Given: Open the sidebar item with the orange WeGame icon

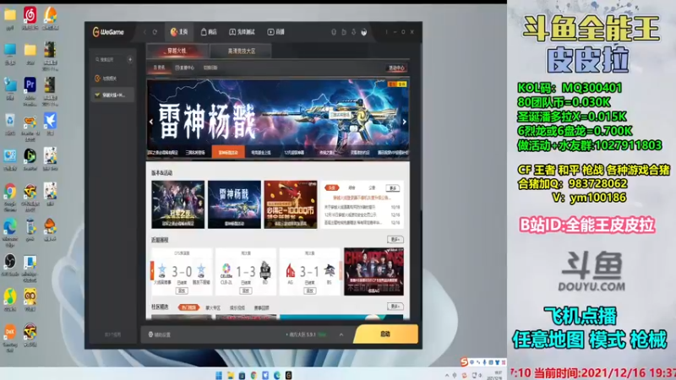Looking at the screenshot, I should click(x=112, y=79).
